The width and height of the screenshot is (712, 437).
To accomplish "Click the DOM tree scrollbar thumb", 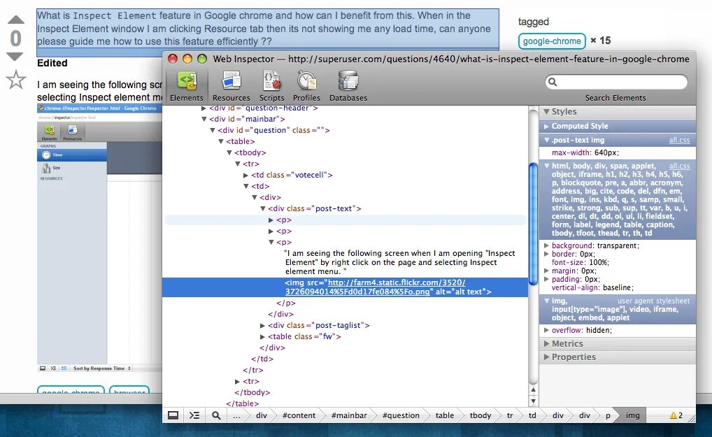I will [x=534, y=224].
